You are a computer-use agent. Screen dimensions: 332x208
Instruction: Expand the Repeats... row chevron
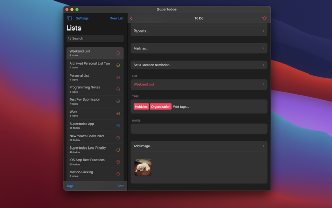263,31
